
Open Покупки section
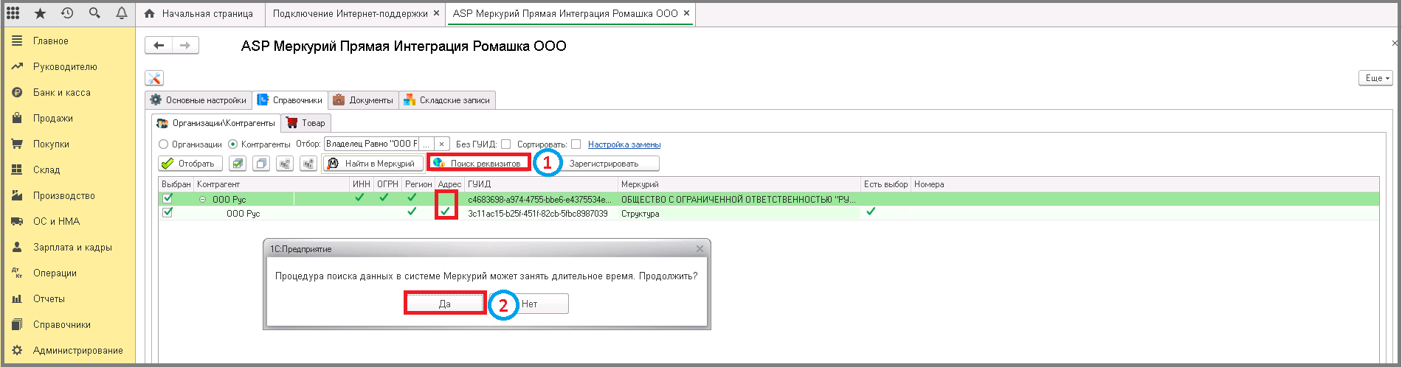[x=52, y=144]
